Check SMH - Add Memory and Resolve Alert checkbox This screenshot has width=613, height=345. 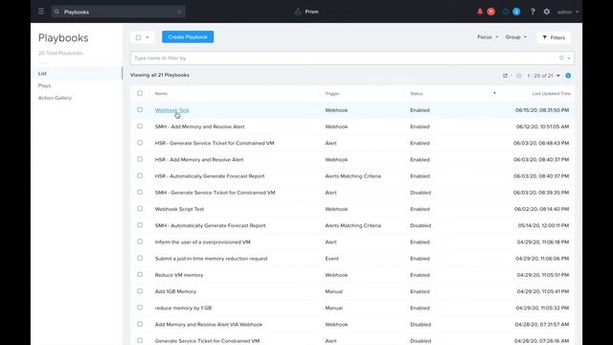[140, 126]
